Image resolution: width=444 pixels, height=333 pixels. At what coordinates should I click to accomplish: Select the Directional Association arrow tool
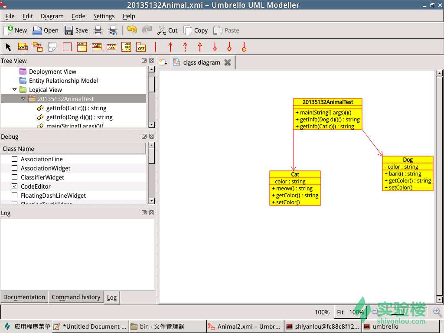(x=170, y=47)
